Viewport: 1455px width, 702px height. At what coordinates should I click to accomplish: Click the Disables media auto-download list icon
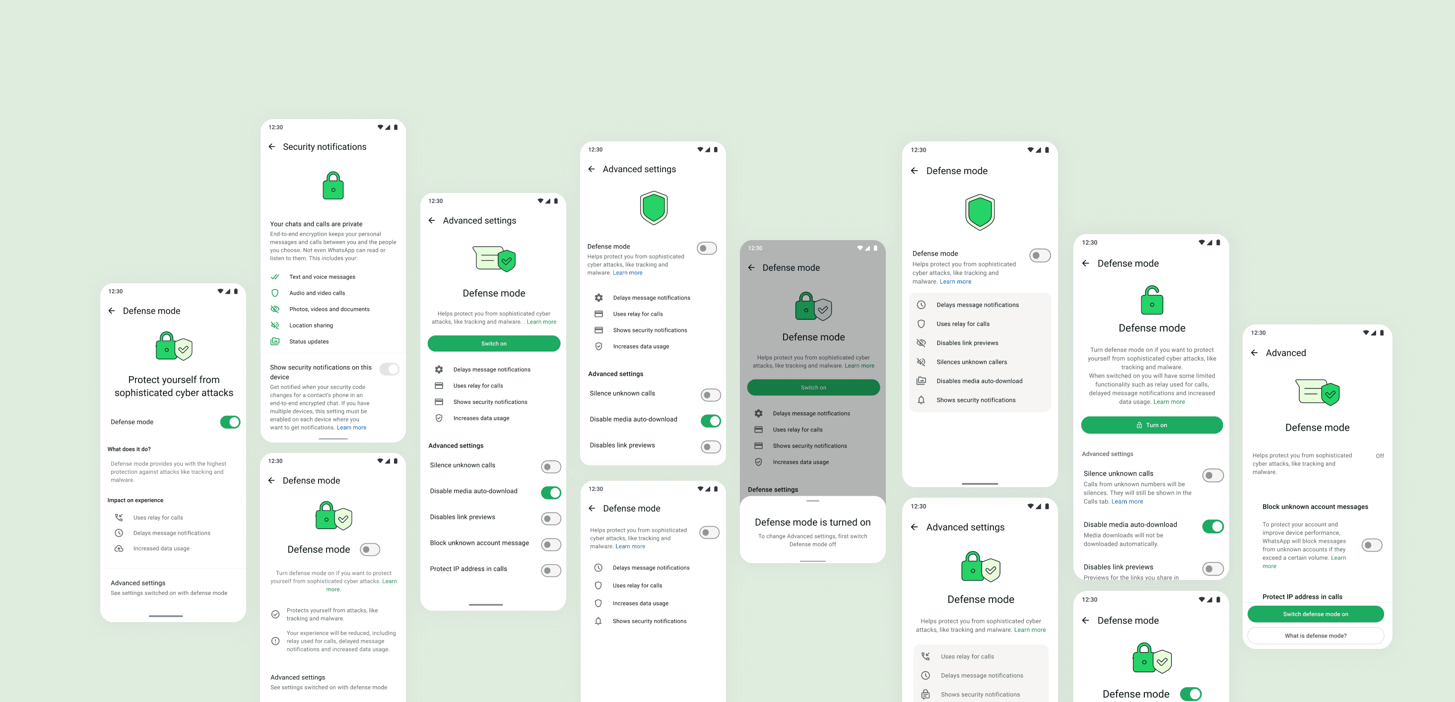[x=921, y=381]
